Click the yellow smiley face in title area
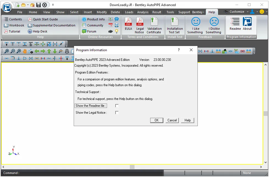 click(262, 12)
